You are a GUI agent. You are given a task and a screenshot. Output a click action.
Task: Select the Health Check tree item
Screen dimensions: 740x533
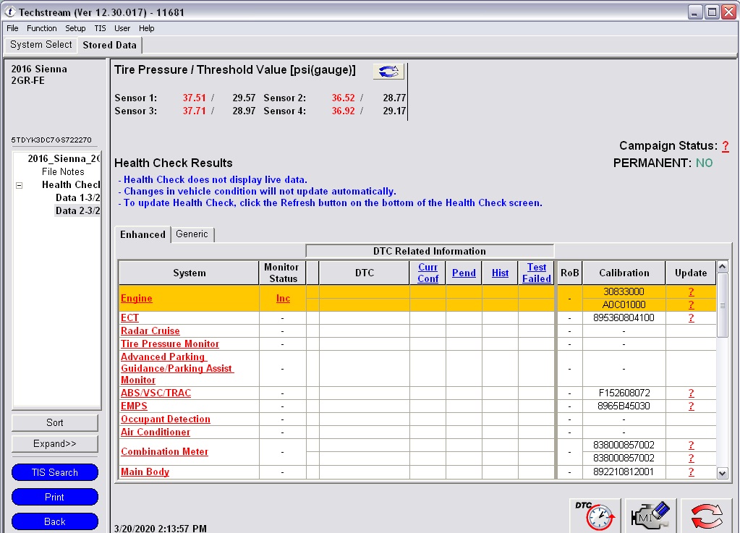[71, 185]
